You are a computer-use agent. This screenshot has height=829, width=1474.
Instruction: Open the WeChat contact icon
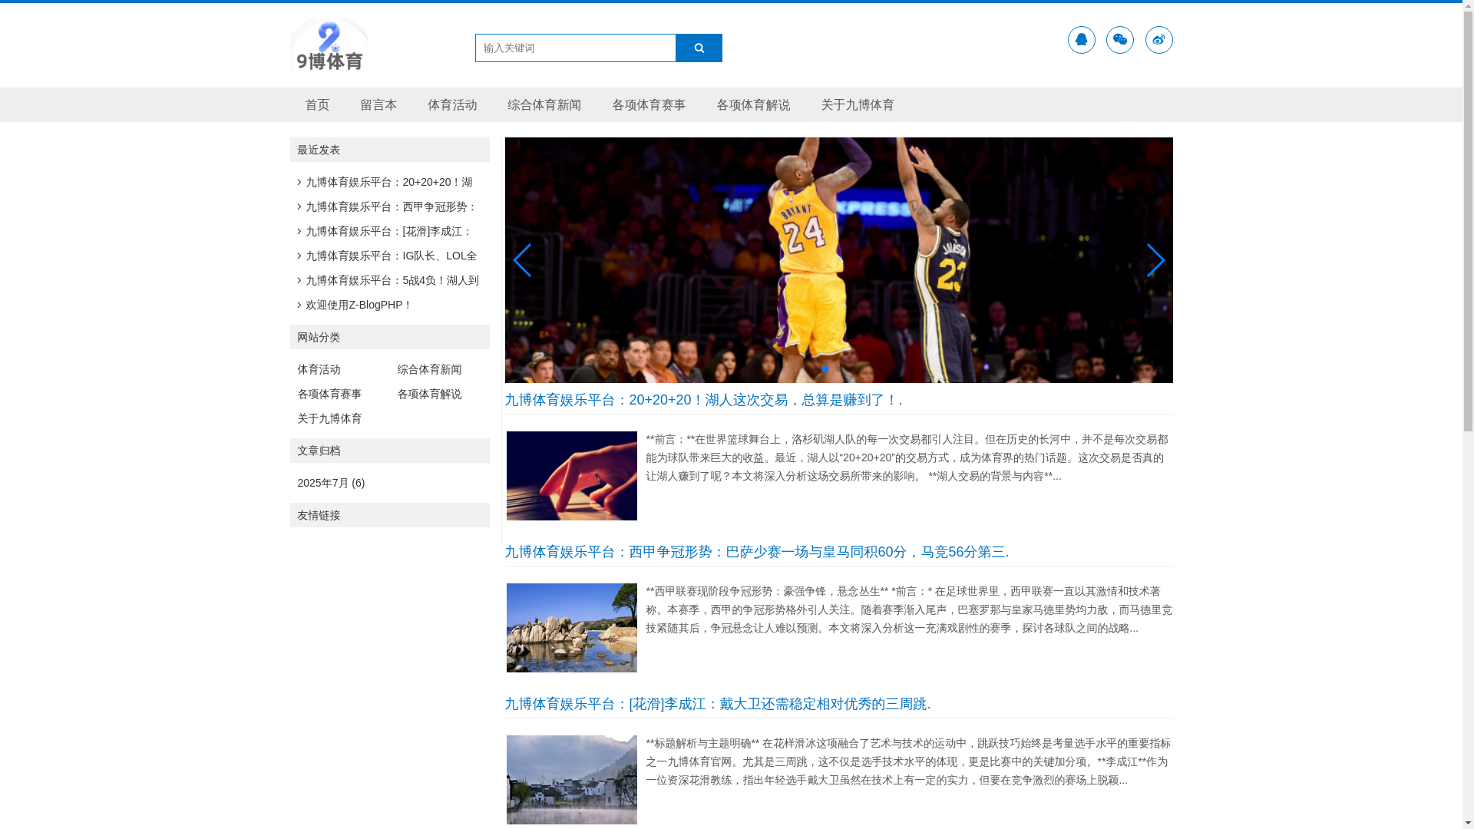pos(1119,40)
